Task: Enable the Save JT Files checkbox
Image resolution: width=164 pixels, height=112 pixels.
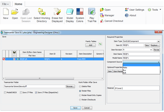Action: [21, 92]
